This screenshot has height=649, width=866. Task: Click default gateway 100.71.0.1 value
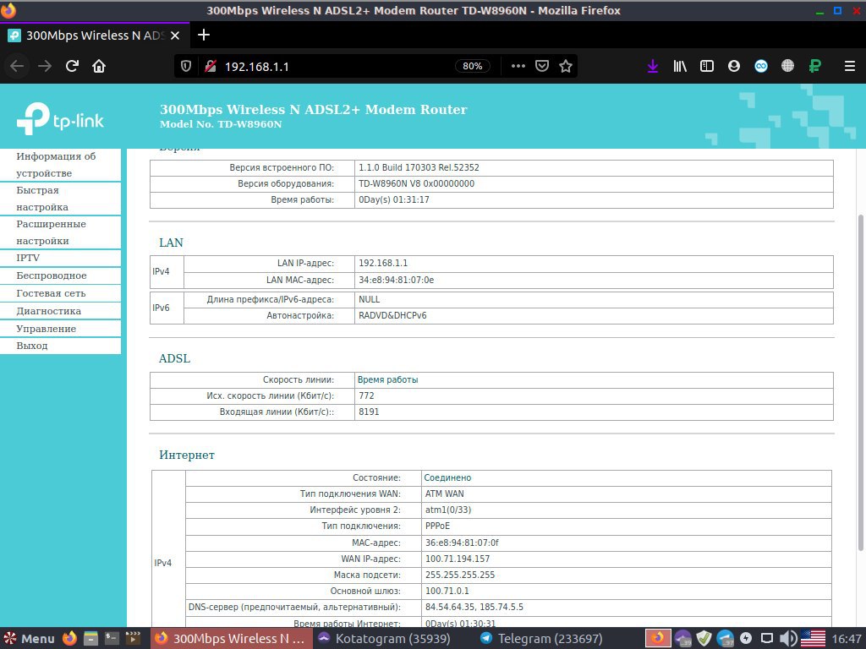447,591
